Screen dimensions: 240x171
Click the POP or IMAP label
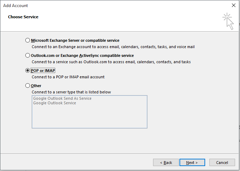(43, 71)
